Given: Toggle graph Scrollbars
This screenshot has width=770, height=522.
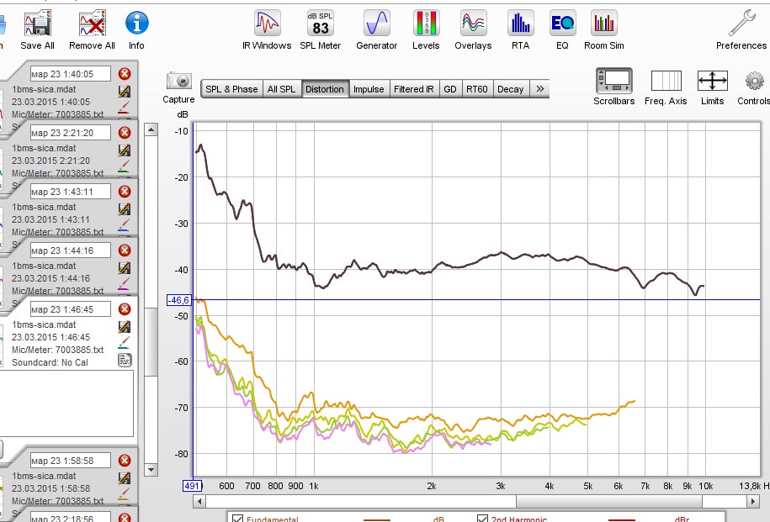Looking at the screenshot, I should [x=613, y=81].
